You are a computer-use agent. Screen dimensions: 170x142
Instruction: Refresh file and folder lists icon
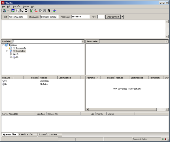(31, 11)
